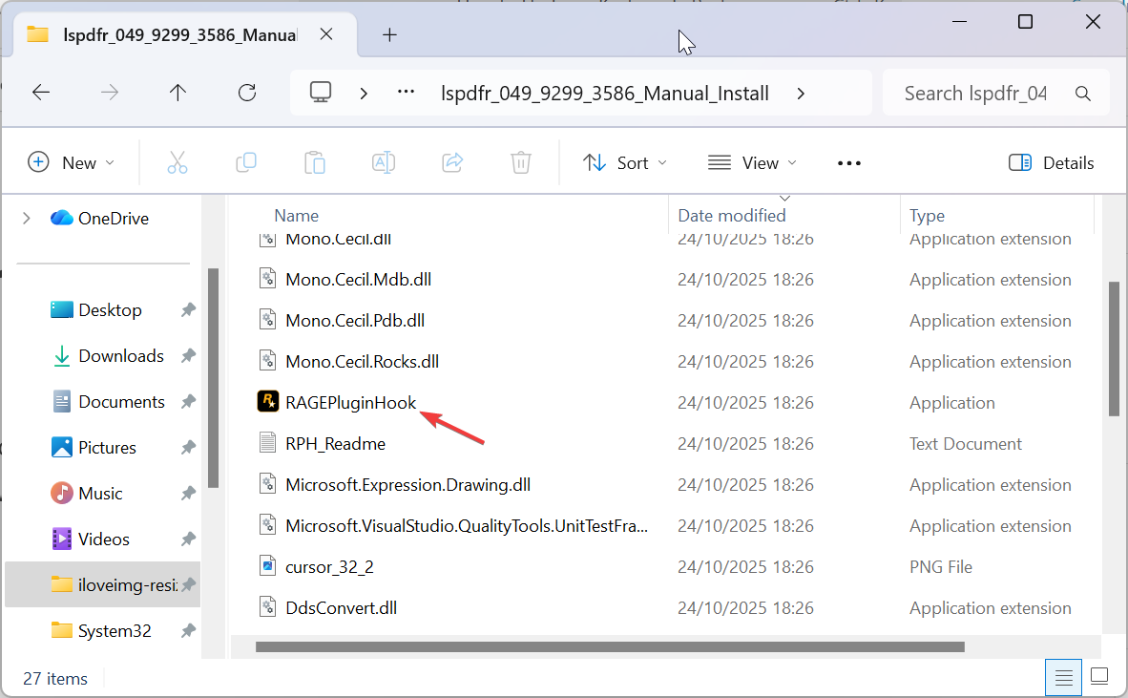Click the Delete trash icon

521,163
